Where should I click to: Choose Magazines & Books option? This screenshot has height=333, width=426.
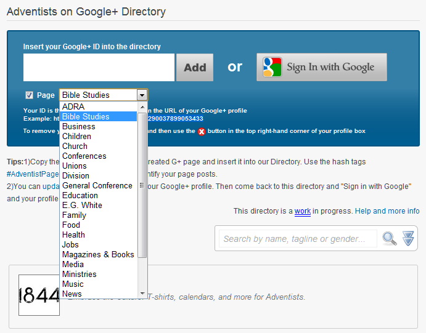(x=99, y=254)
